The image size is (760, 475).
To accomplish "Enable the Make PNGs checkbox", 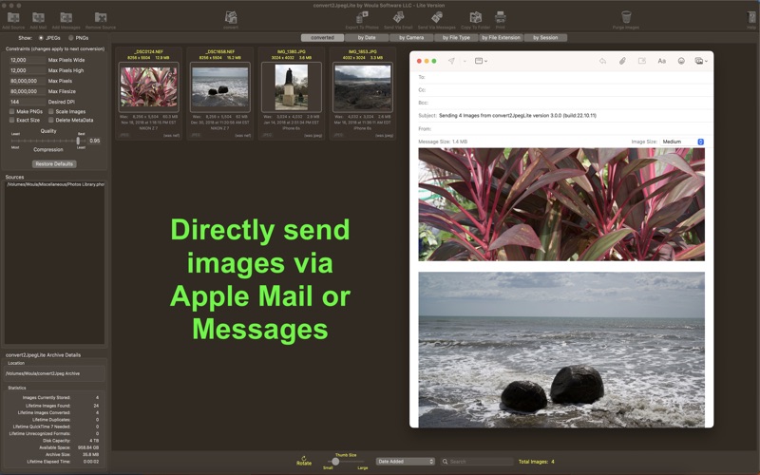I will click(x=11, y=111).
